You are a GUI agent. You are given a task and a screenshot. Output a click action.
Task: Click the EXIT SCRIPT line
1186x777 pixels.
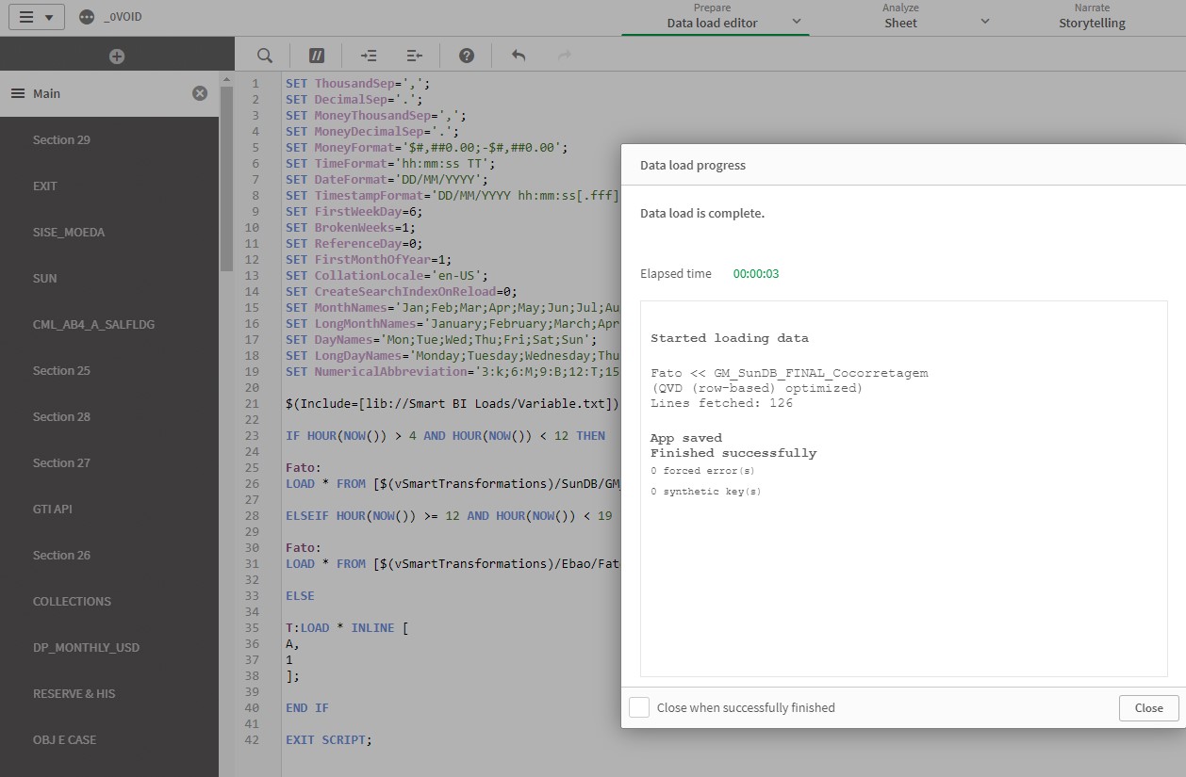329,739
